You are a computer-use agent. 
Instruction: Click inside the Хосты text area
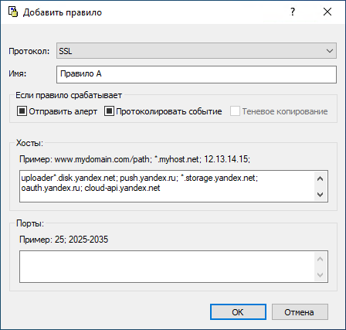(167, 186)
